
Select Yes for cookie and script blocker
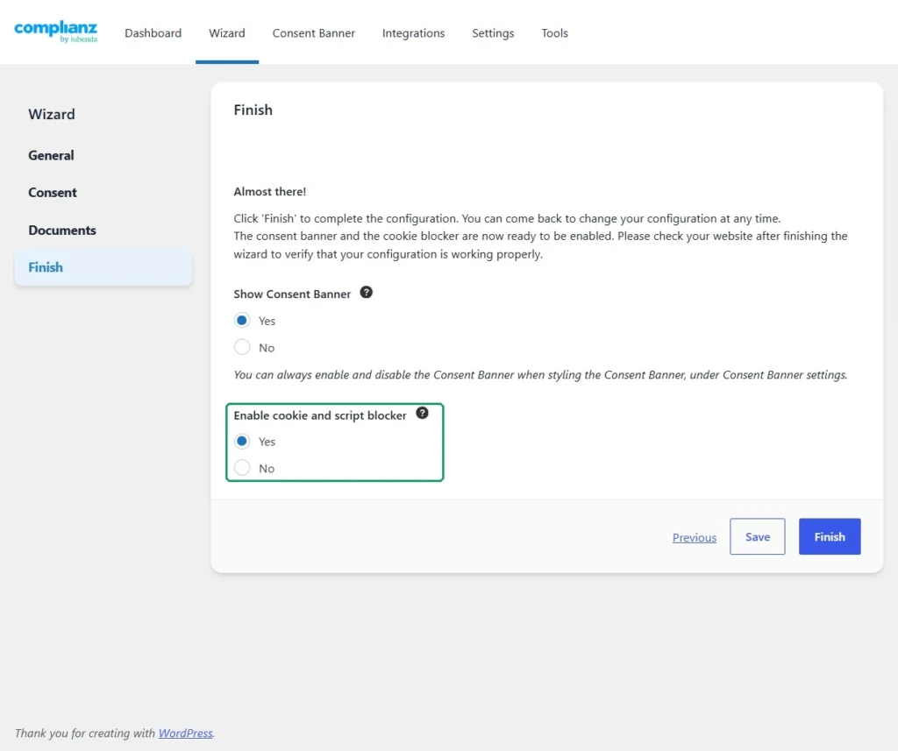[x=242, y=441]
